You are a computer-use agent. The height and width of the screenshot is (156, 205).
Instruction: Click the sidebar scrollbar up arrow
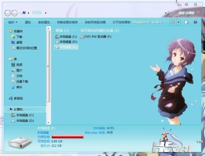point(48,29)
